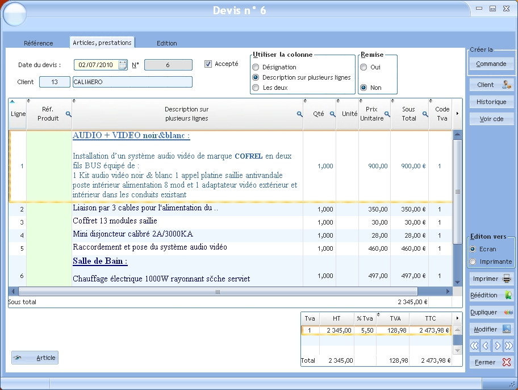Go to the previous quote record
This screenshot has height=390, width=518.
click(486, 346)
